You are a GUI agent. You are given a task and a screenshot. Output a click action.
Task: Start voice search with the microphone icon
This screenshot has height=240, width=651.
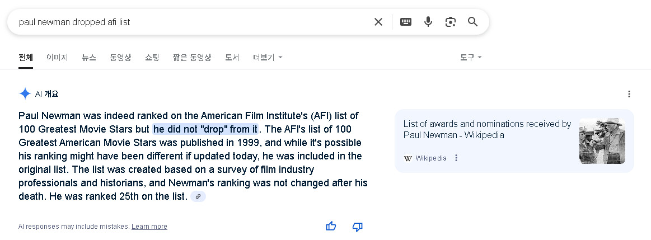(x=428, y=22)
